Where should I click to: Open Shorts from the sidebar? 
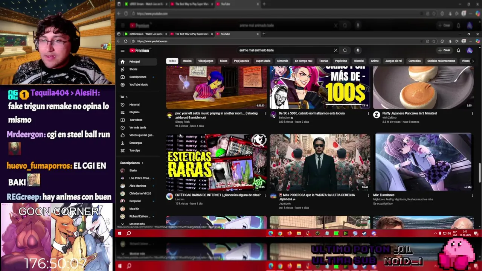click(137, 69)
